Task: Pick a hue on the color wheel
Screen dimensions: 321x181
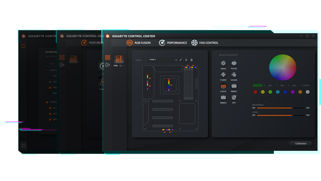Action: click(x=282, y=67)
